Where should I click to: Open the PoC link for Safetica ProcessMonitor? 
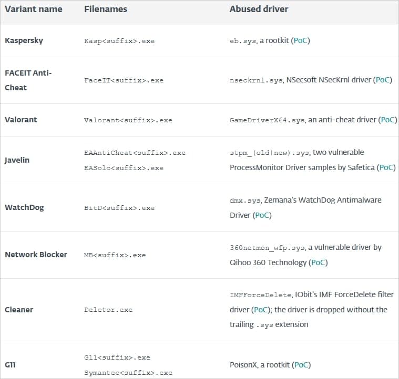pyautogui.click(x=386, y=167)
